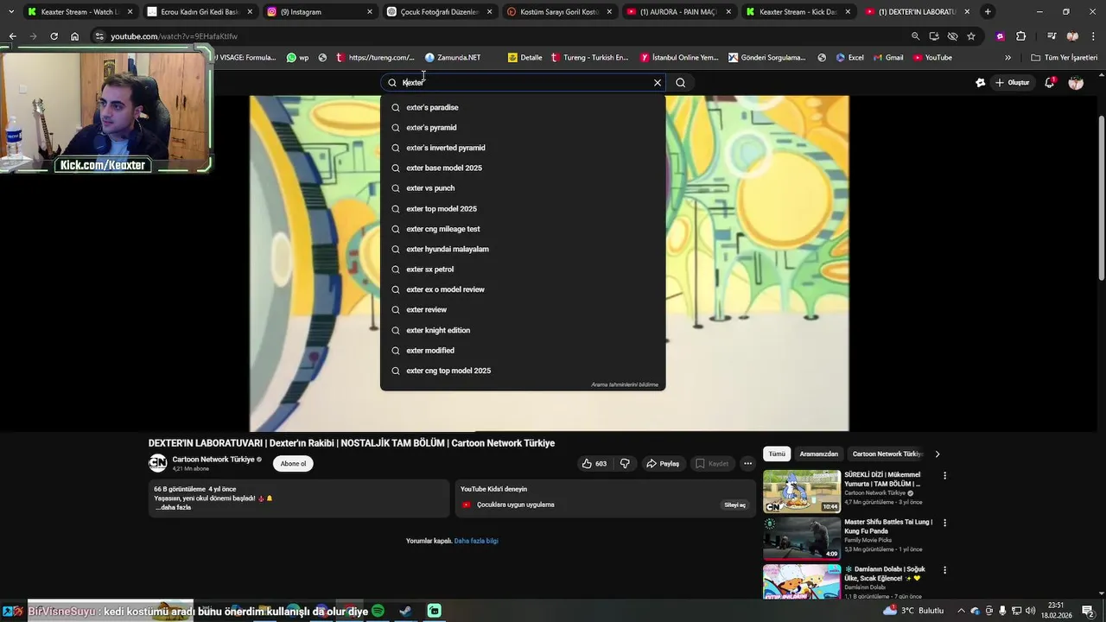Screen dimensions: 1106x622
Task: Choose suggestion exter cng mileage test
Action: click(523, 229)
